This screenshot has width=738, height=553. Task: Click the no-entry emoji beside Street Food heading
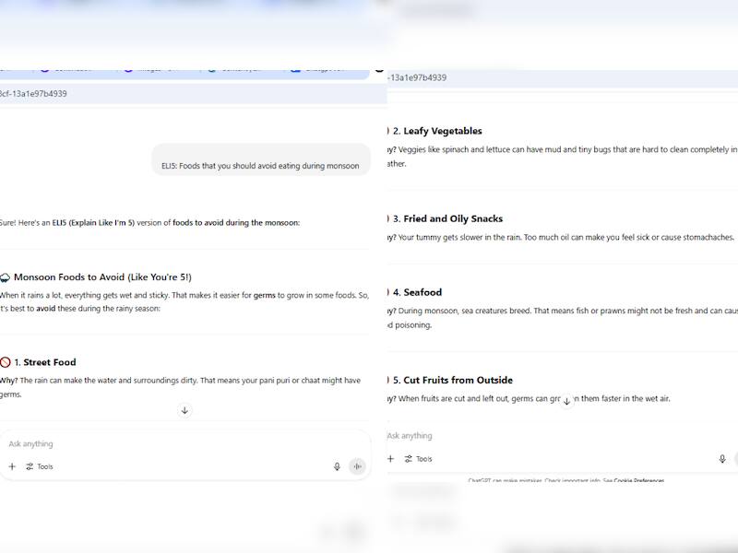pyautogui.click(x=6, y=362)
